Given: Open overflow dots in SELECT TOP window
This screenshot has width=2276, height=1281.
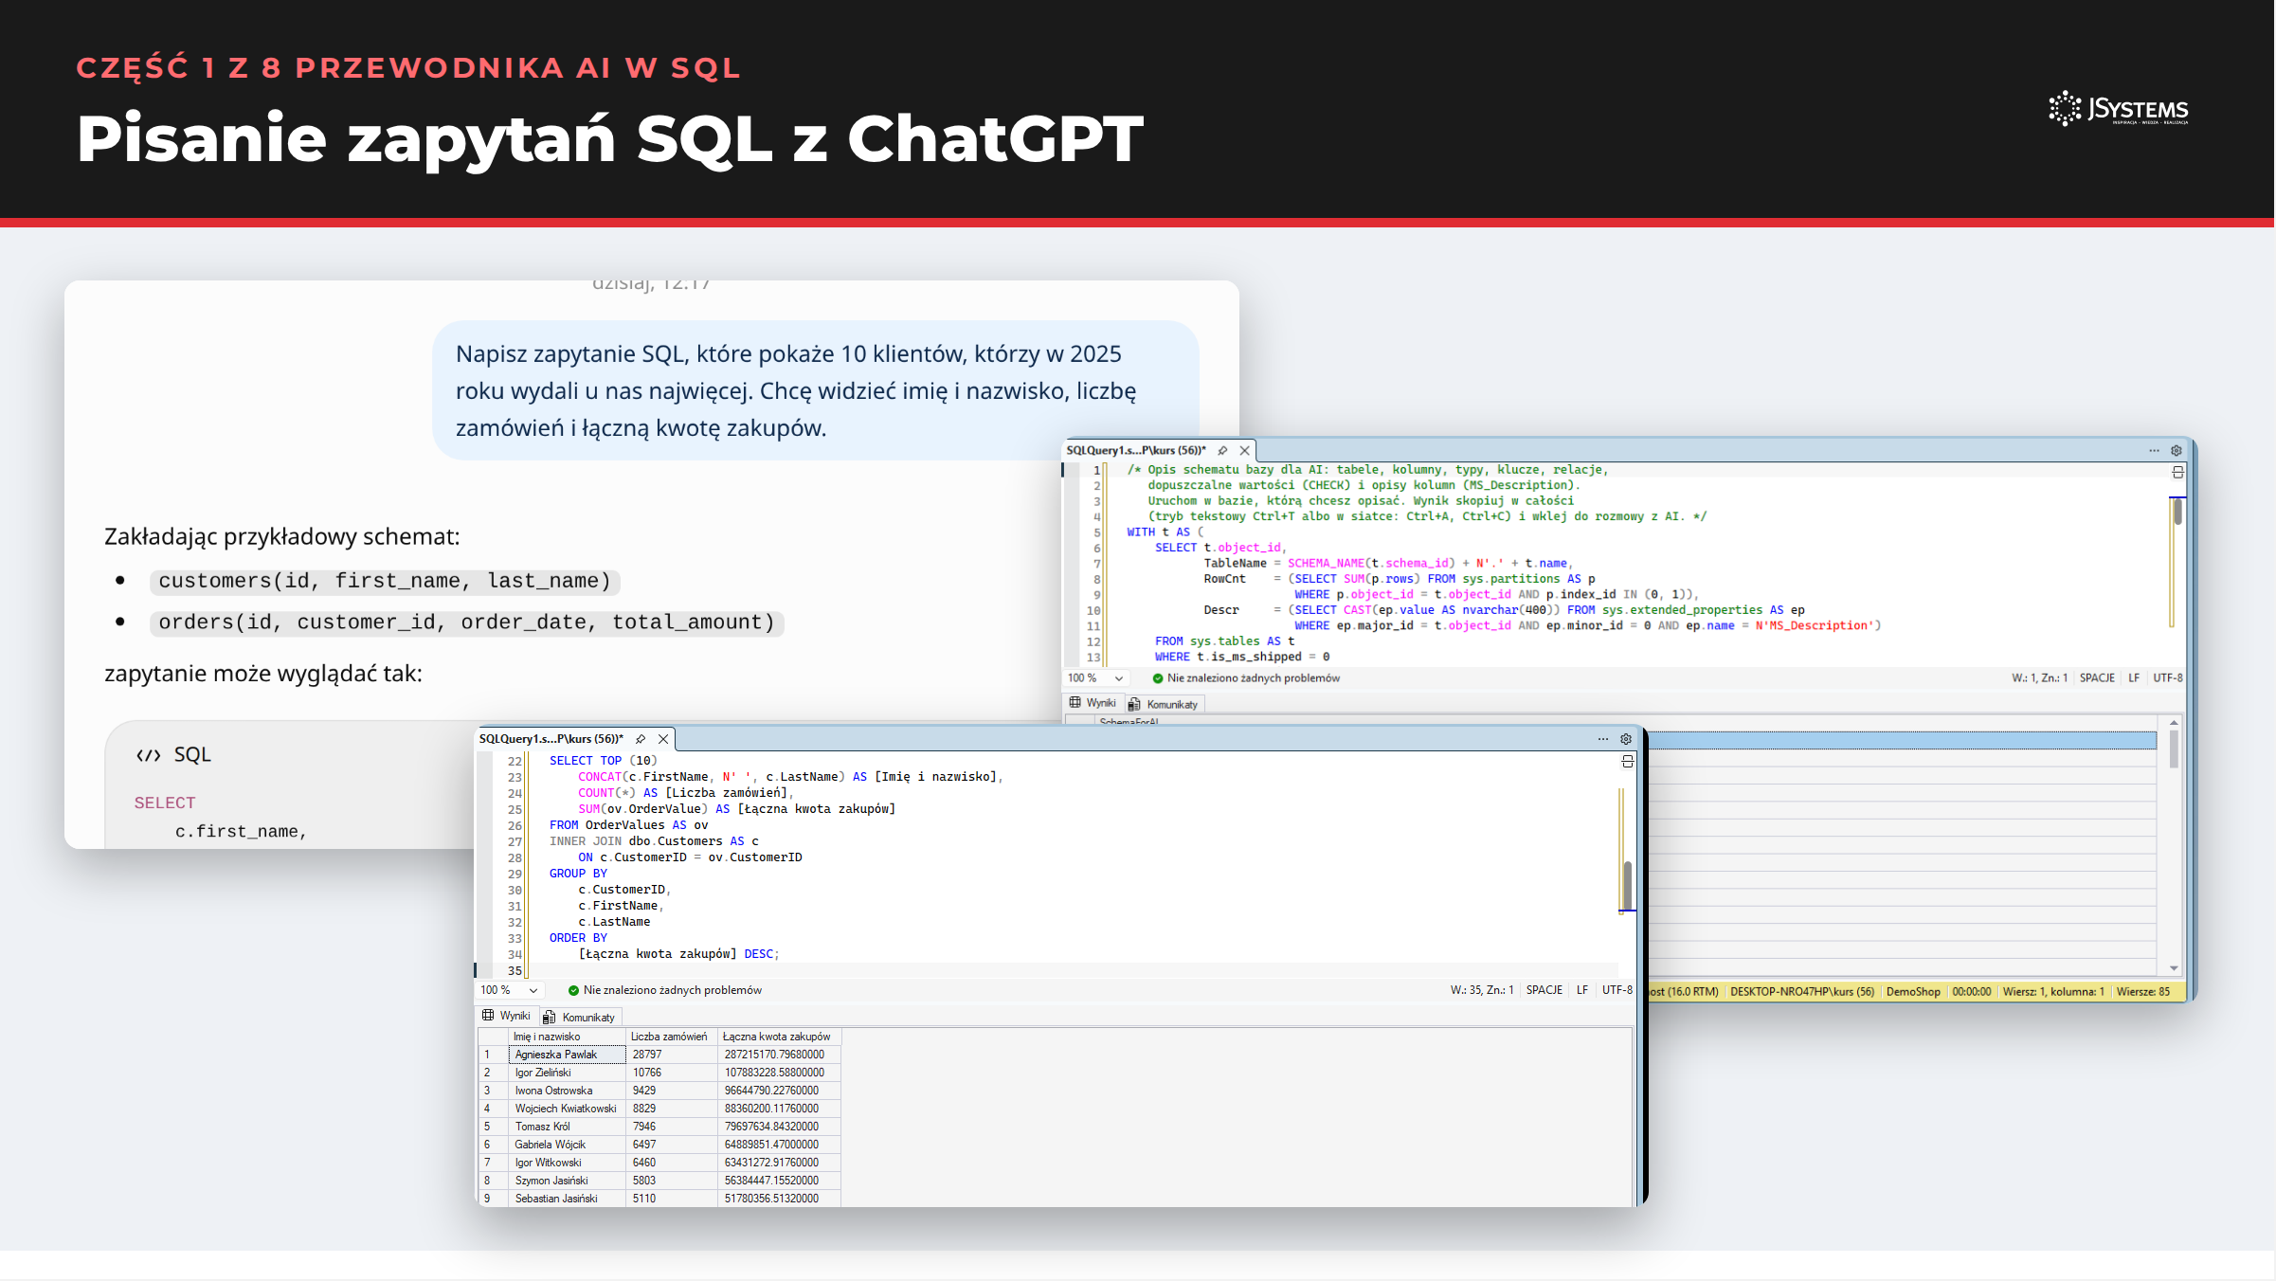Looking at the screenshot, I should pos(1602,739).
